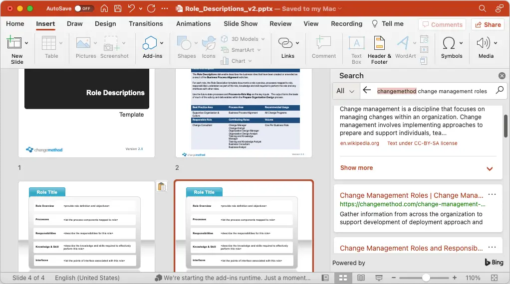
Task: Open the Undo history dropdown arrow
Action: [x=141, y=9]
